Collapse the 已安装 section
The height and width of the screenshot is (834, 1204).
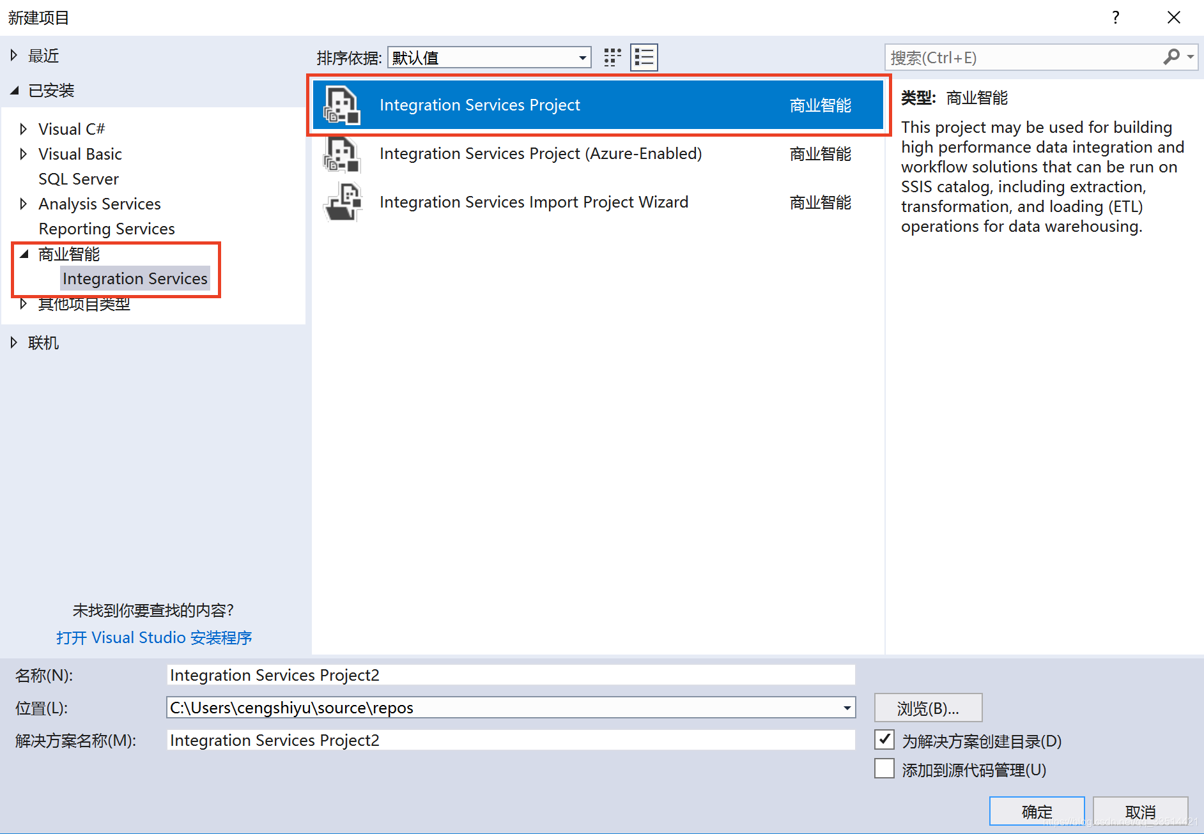click(15, 91)
